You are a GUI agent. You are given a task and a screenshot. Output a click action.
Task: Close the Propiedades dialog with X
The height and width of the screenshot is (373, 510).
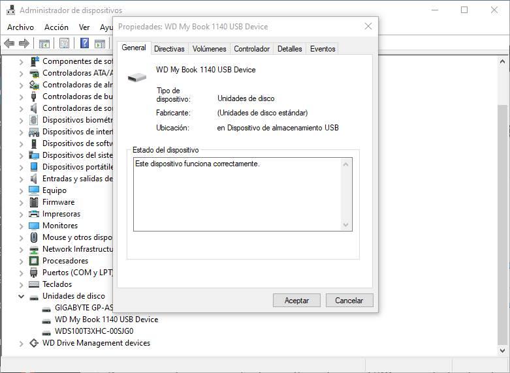coord(368,26)
